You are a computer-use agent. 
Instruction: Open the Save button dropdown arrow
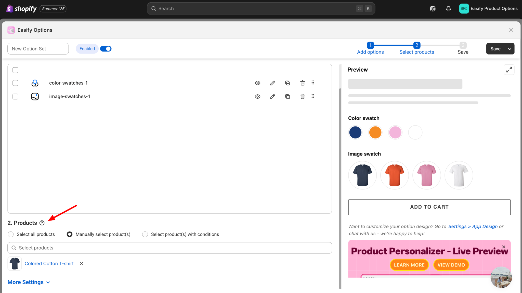tap(509, 49)
